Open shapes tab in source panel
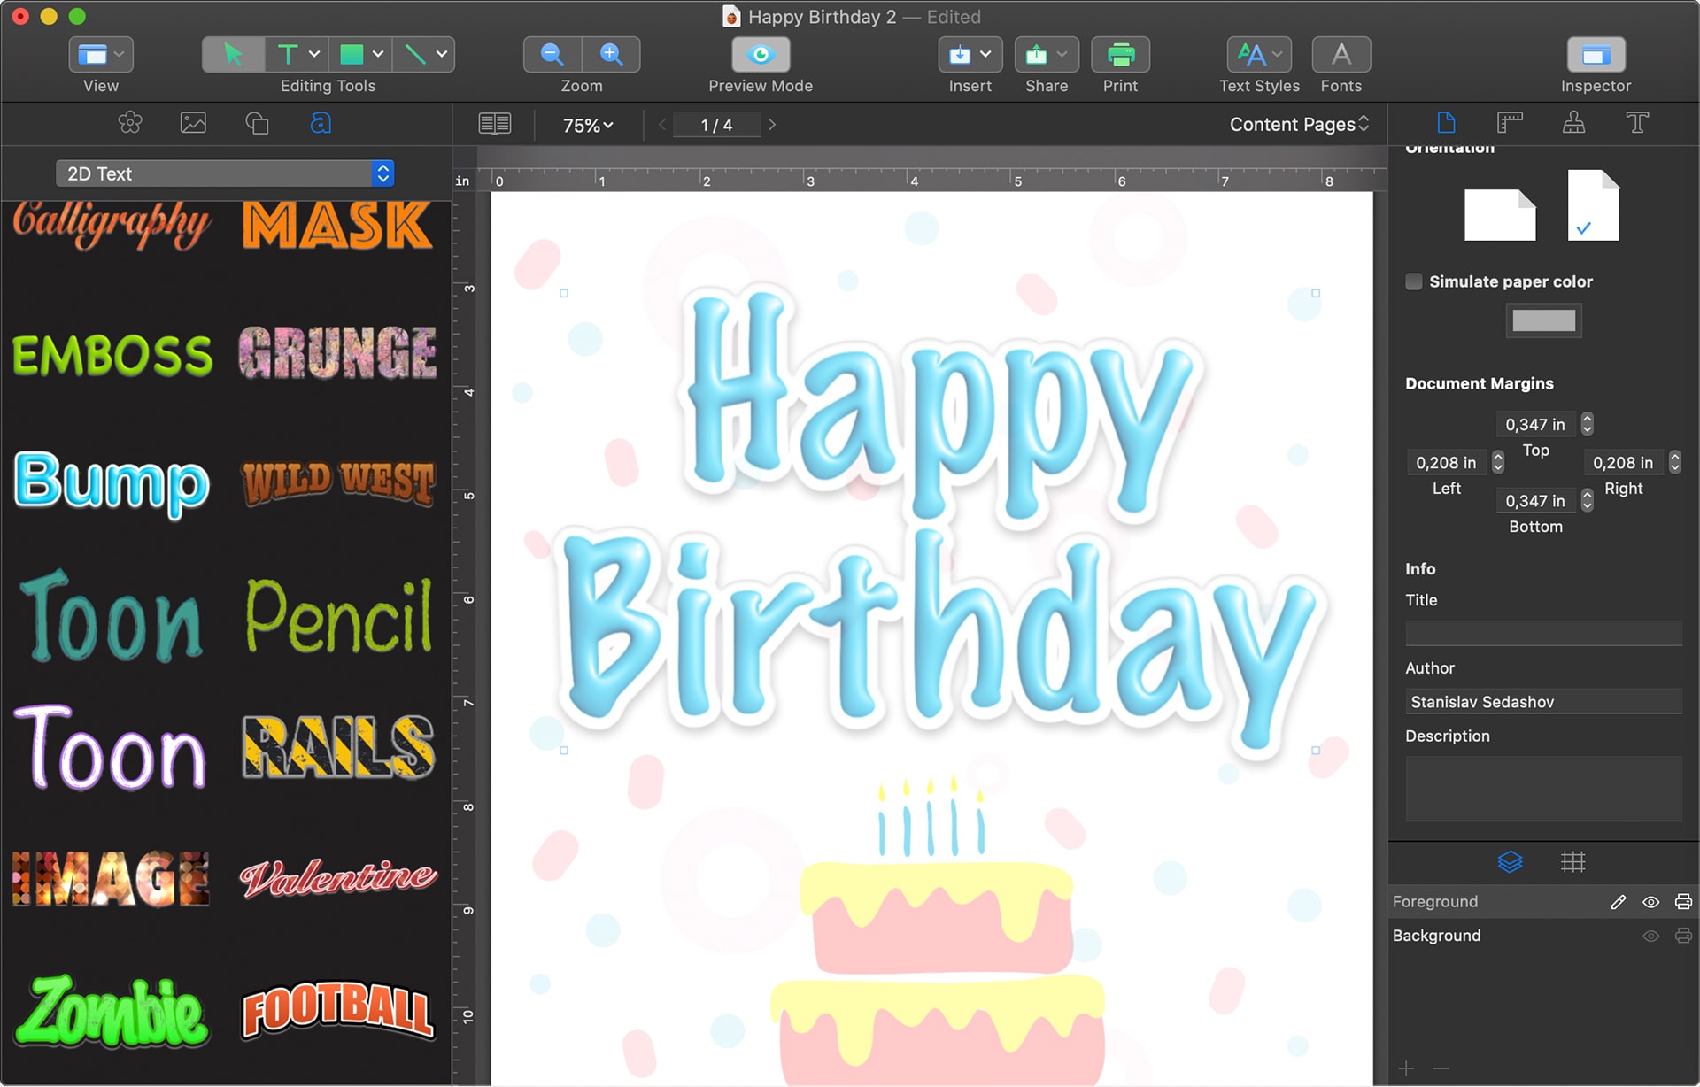This screenshot has height=1087, width=1700. [257, 123]
